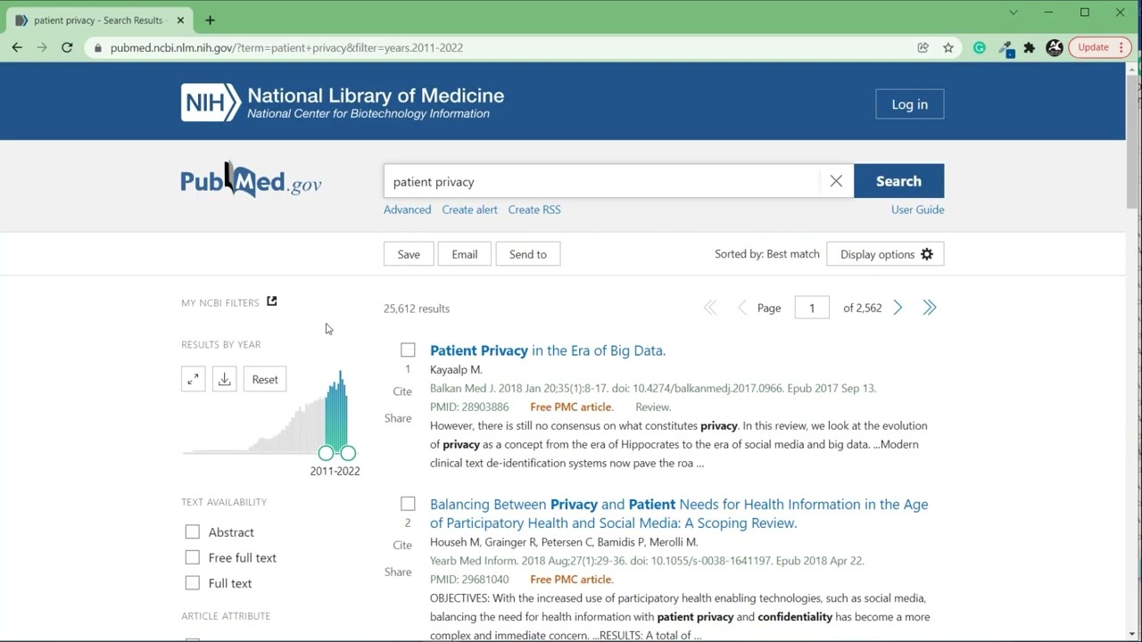Open the Chrome tab search chevron
1142x642 pixels.
(x=1014, y=12)
